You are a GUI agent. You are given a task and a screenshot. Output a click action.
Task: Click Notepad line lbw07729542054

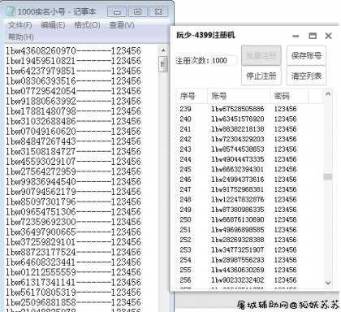[73, 91]
